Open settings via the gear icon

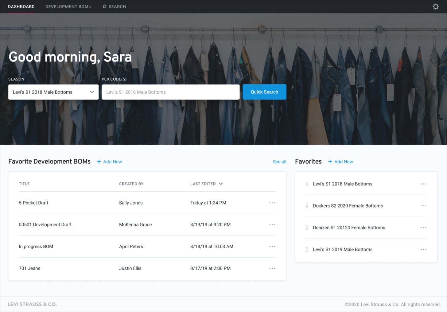click(435, 6)
